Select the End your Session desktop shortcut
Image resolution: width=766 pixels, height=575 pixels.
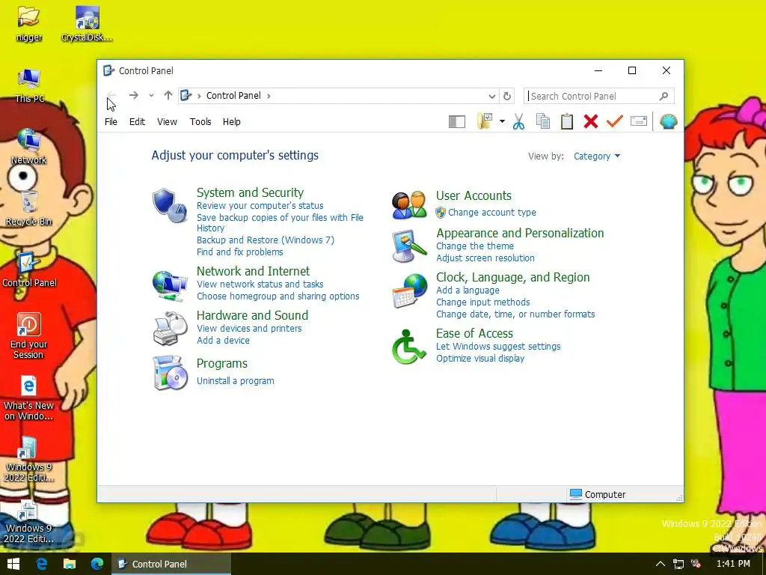28,336
